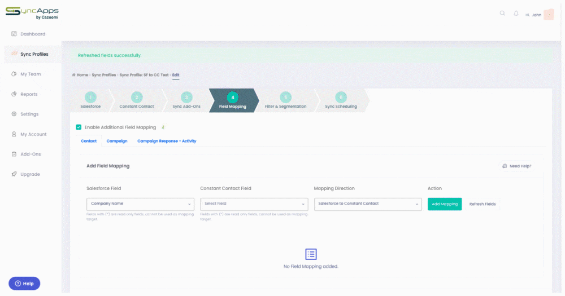This screenshot has height=296, width=565.
Task: Open the Salesforce Field dropdown
Action: coord(140,204)
